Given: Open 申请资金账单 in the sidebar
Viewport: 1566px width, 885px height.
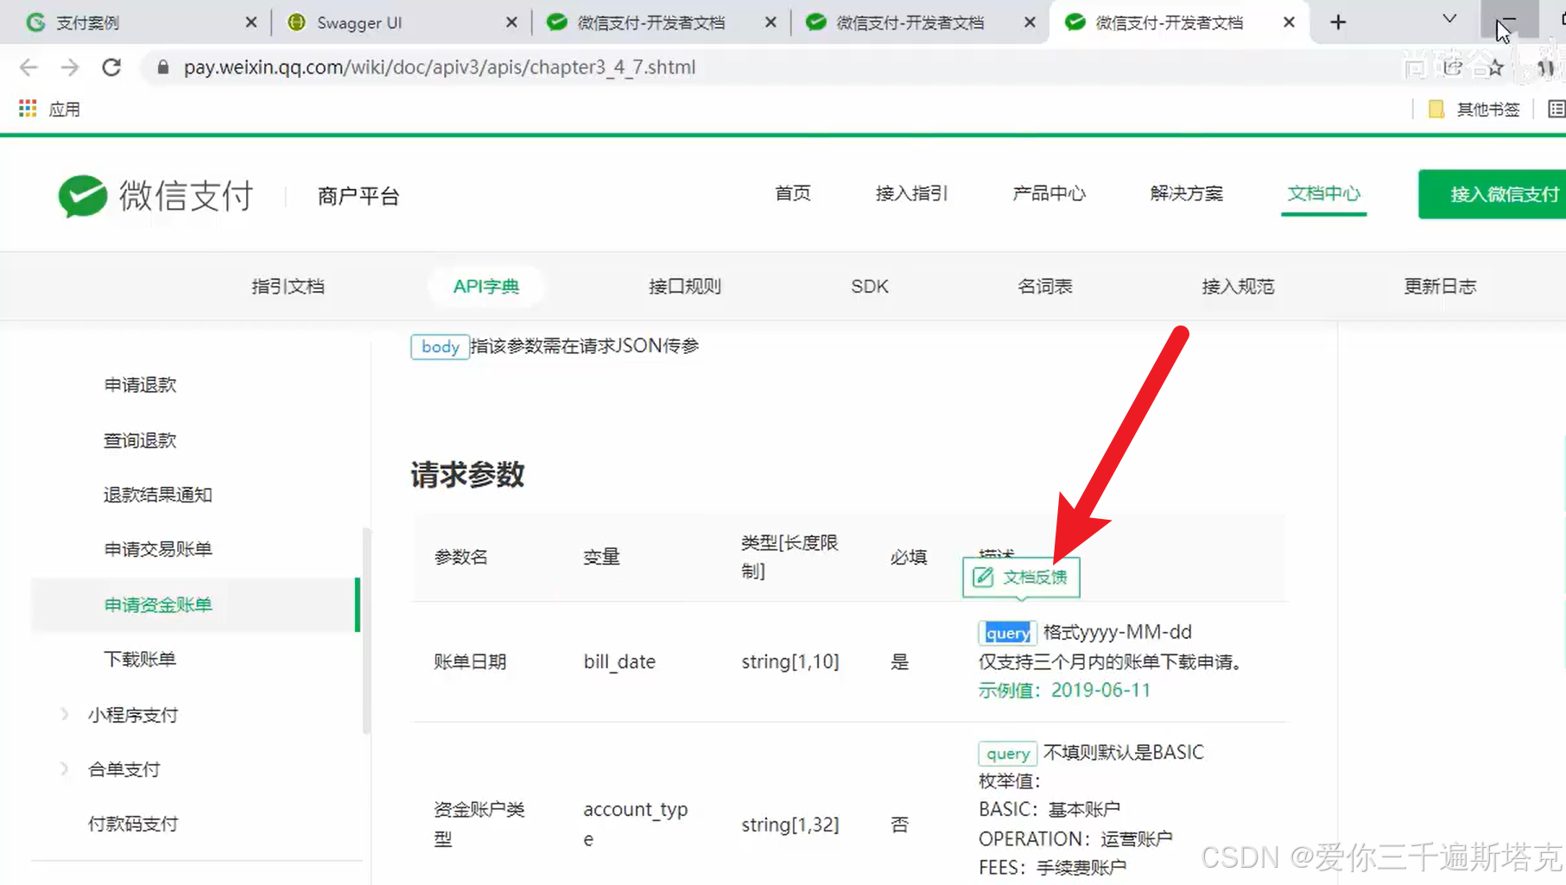Looking at the screenshot, I should tap(195, 604).
